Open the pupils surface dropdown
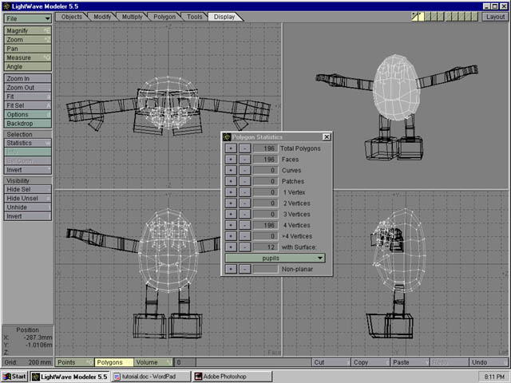This screenshot has height=383, width=511. (x=275, y=259)
